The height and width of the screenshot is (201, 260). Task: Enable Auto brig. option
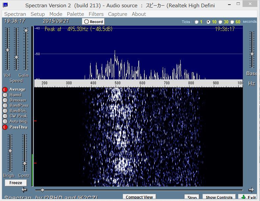click(x=5, y=121)
